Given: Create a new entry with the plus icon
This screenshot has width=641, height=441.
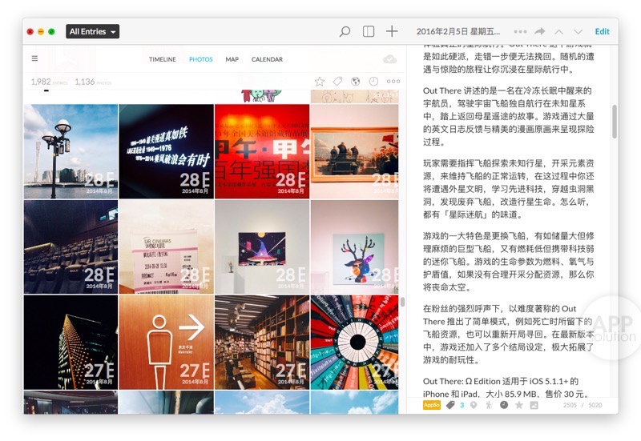Looking at the screenshot, I should 392,31.
